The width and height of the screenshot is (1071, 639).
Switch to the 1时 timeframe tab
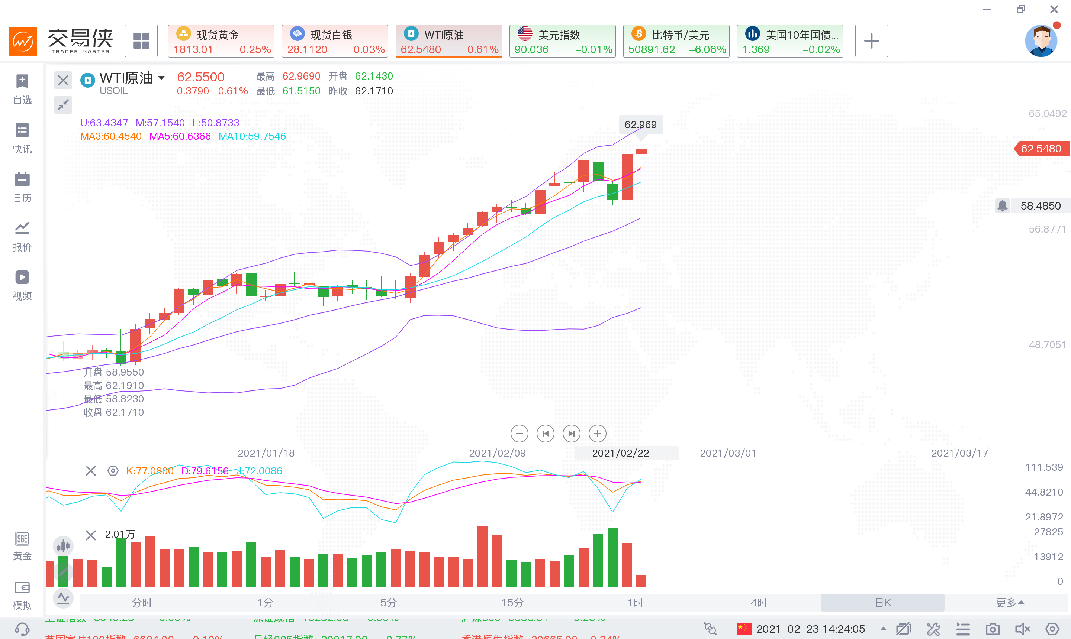click(x=635, y=602)
